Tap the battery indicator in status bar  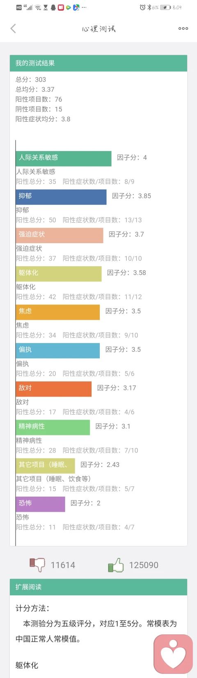click(165, 7)
